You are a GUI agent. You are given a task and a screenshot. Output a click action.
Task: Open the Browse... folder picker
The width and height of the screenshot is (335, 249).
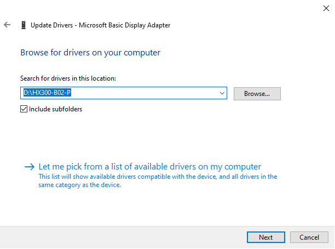pos(257,94)
